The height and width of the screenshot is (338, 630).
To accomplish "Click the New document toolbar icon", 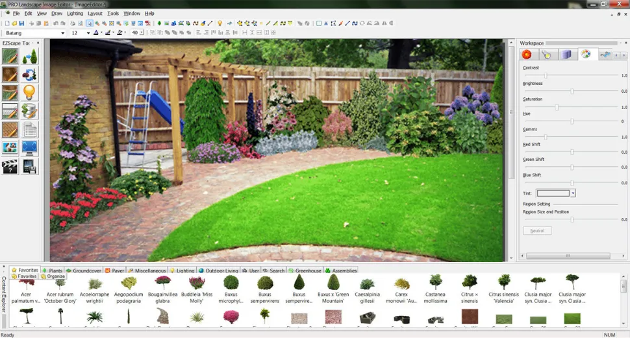I will tap(7, 23).
